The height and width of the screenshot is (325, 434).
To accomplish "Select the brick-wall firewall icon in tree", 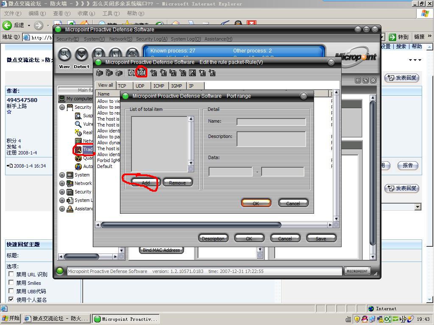I will click(x=78, y=149).
